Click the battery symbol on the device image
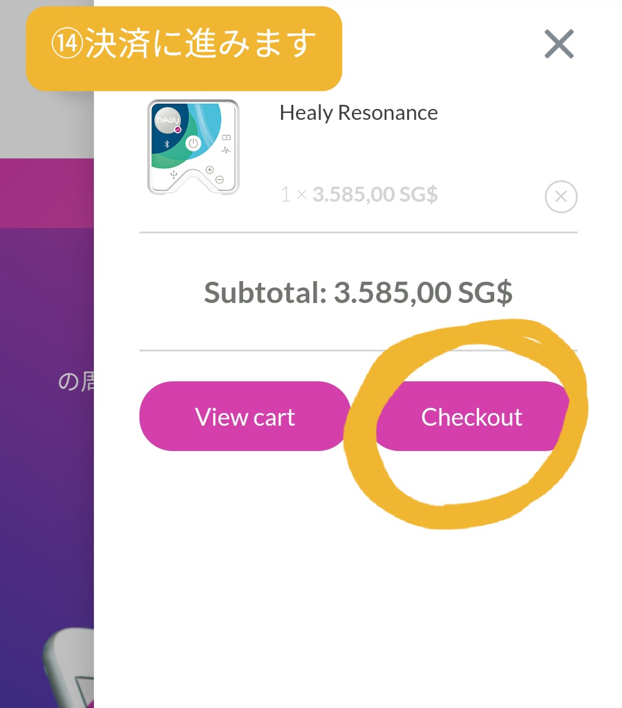Image resolution: width=622 pixels, height=708 pixels. pos(226,138)
